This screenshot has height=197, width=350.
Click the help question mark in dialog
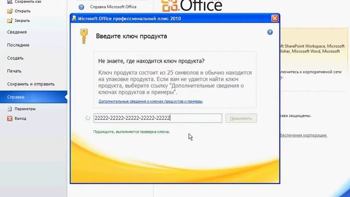[x=270, y=32]
